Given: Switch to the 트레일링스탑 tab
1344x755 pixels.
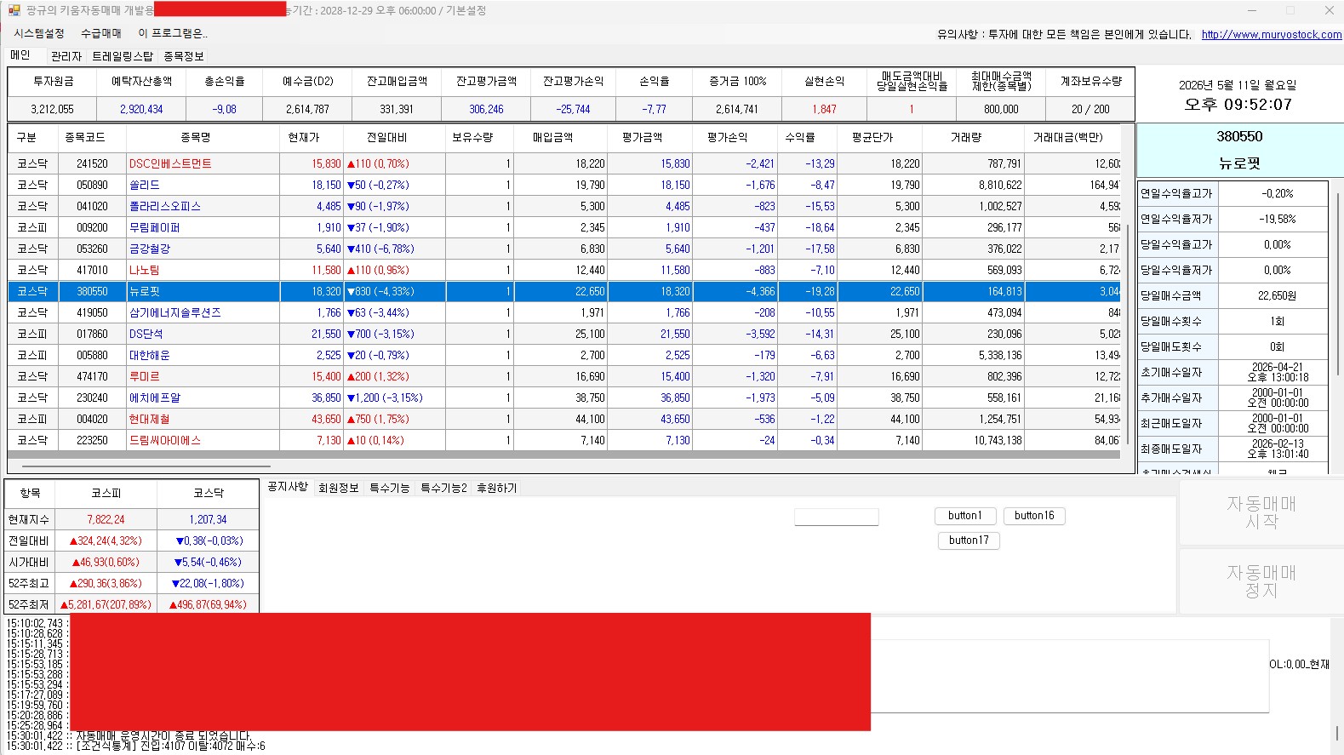Looking at the screenshot, I should [x=123, y=56].
